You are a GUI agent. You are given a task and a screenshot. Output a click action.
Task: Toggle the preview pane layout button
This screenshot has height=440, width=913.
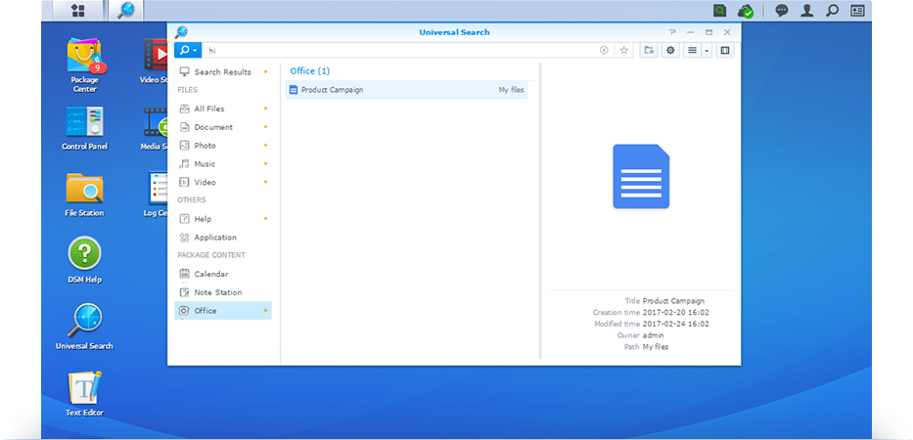click(x=725, y=51)
